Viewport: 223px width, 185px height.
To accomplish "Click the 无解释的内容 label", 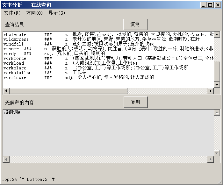I will (x=19, y=103).
